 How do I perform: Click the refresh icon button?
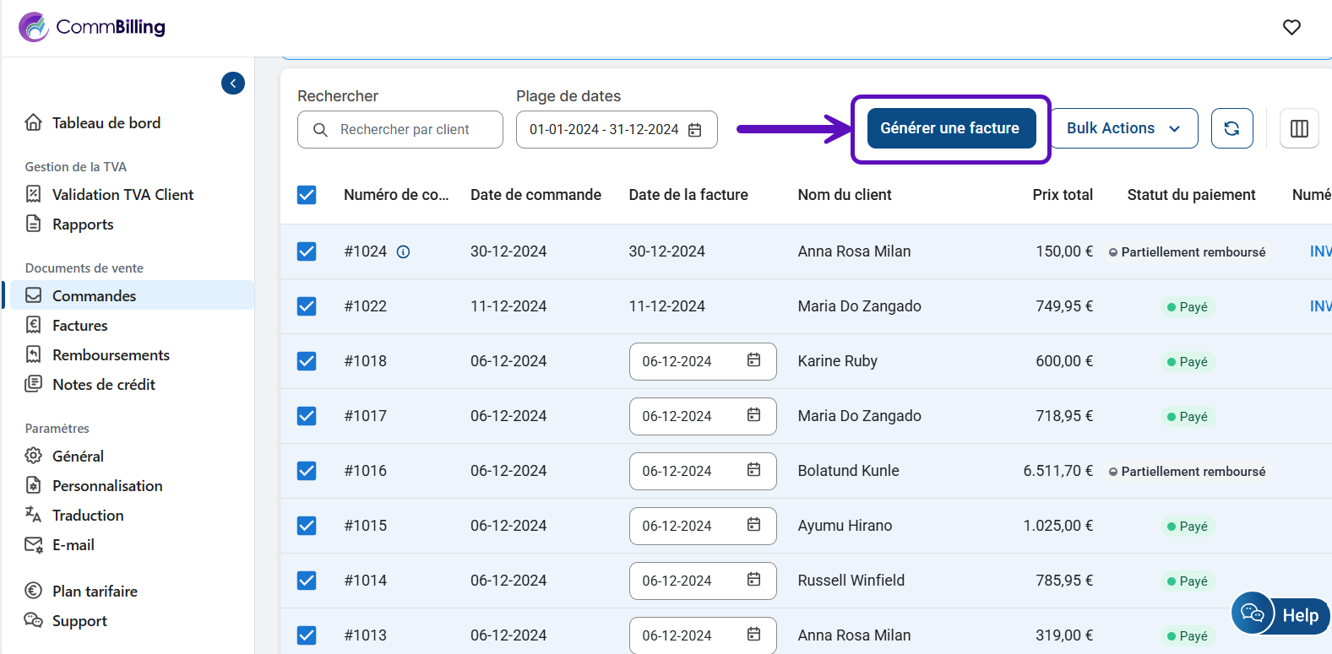click(1231, 128)
